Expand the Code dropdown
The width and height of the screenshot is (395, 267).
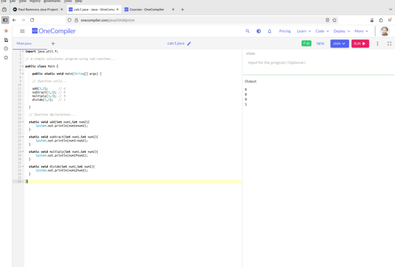point(322,31)
